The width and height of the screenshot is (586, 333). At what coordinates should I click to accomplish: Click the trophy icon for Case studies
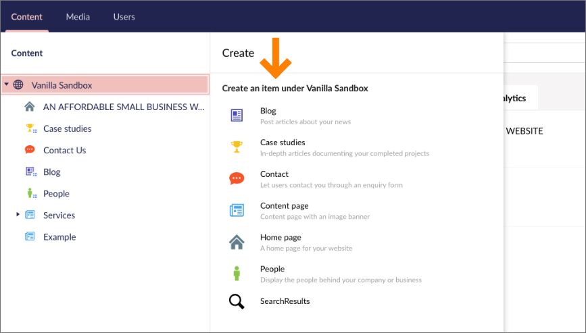pyautogui.click(x=237, y=147)
